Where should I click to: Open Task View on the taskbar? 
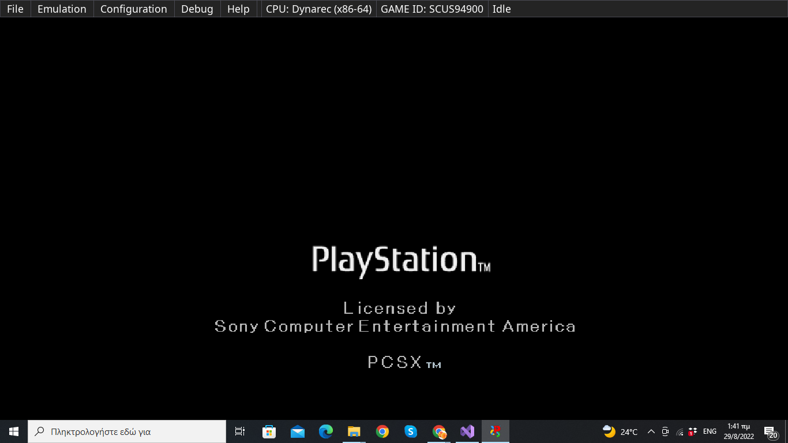(240, 431)
